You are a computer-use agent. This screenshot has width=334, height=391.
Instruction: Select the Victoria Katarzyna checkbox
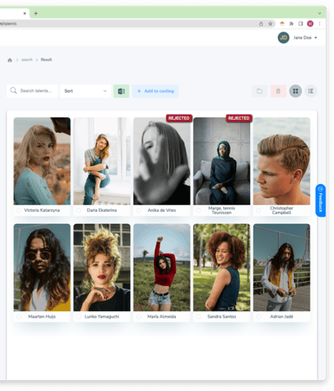click(x=19, y=210)
